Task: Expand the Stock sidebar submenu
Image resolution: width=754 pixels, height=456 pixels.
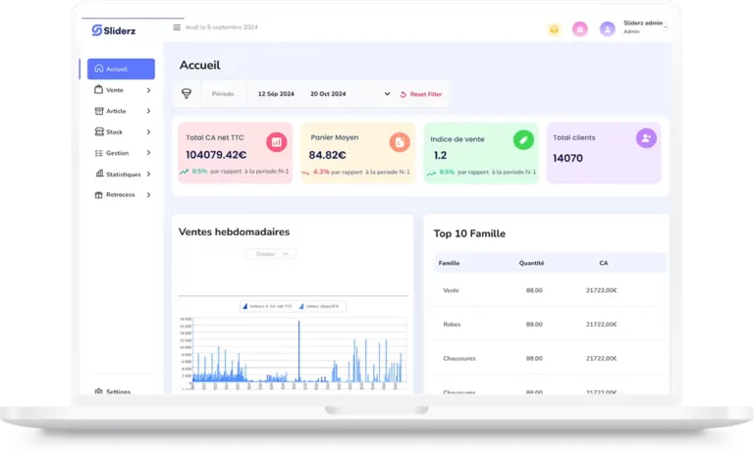Action: click(148, 131)
